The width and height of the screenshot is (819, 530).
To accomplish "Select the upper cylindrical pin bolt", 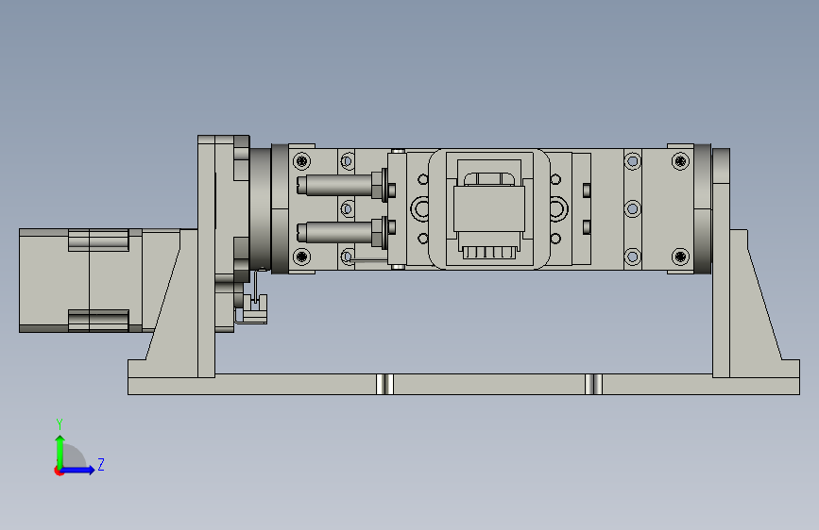I will pos(342,185).
